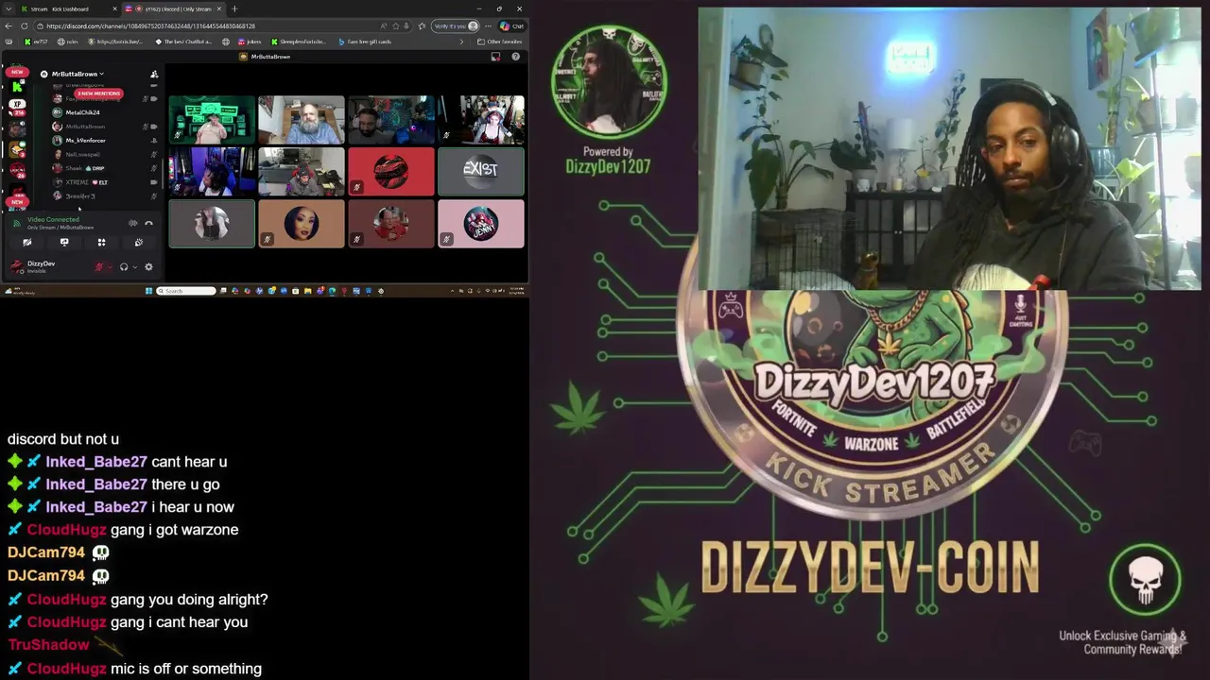Select Jenny avatar participant tile

[x=480, y=224]
